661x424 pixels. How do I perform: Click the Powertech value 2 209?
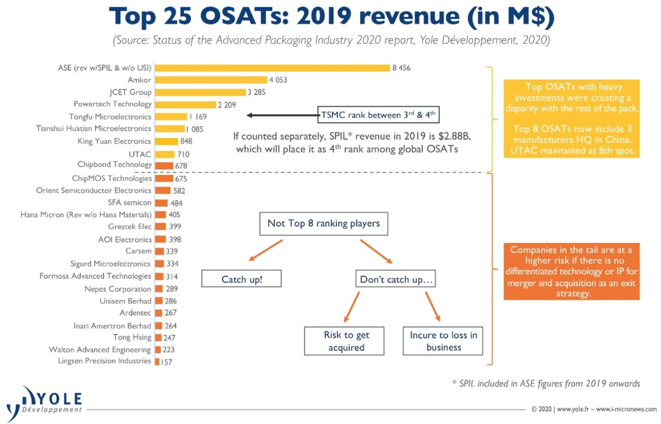click(x=227, y=105)
